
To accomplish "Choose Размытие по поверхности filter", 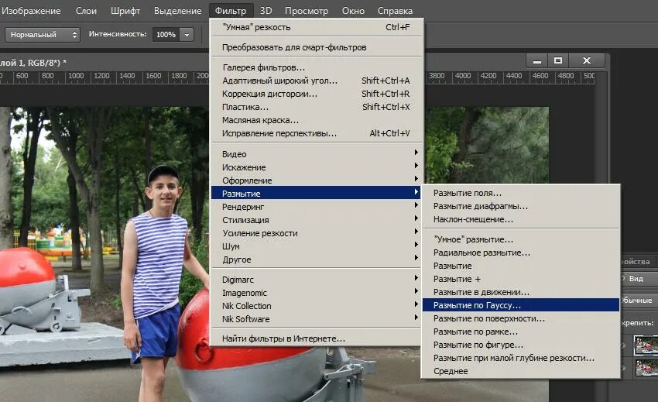I will click(x=521, y=318).
